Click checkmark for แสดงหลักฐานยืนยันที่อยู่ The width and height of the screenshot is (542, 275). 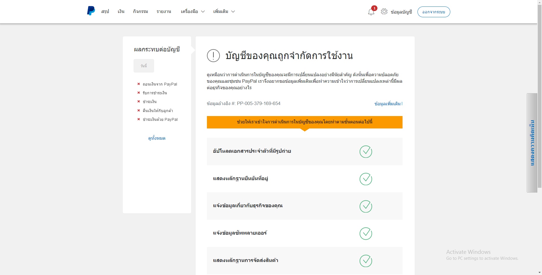coord(366,179)
